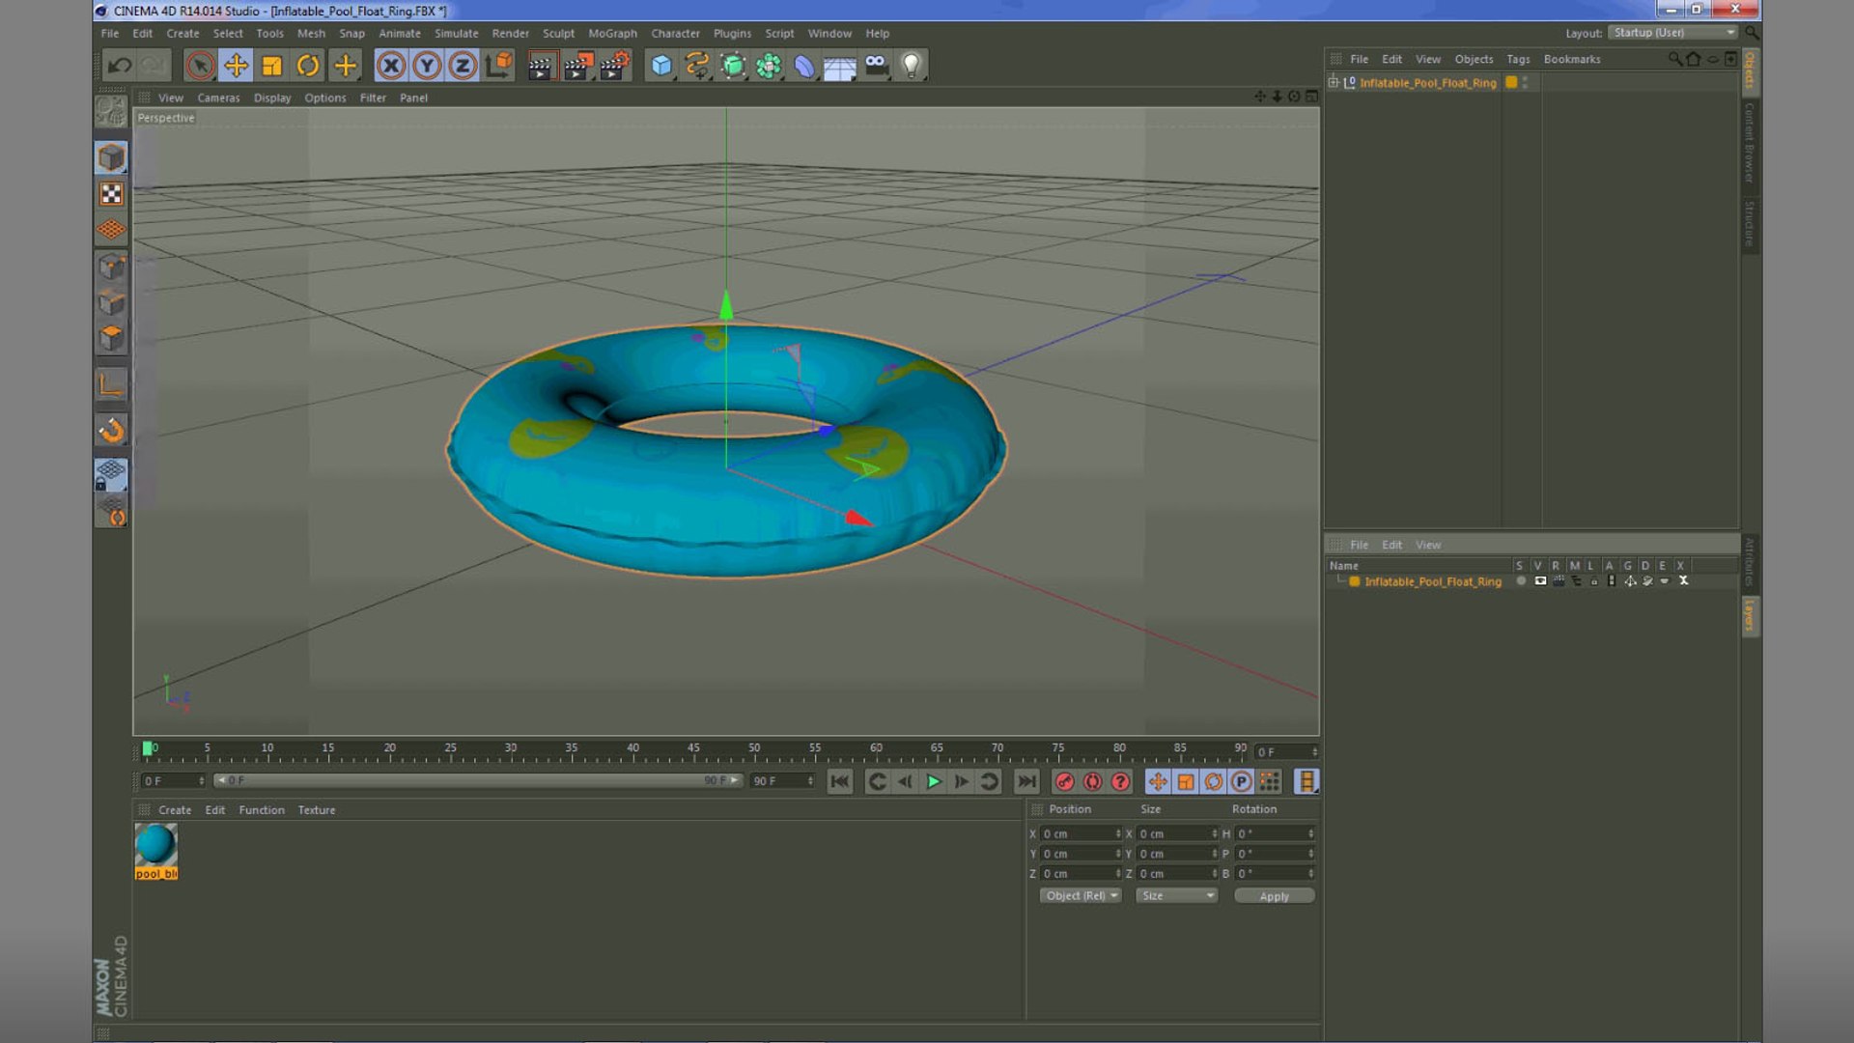Open the Size mode dropdown

click(1176, 896)
